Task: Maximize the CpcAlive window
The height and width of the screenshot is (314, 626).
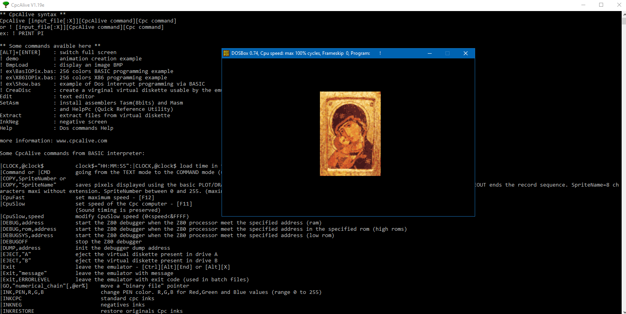Action: pyautogui.click(x=601, y=5)
